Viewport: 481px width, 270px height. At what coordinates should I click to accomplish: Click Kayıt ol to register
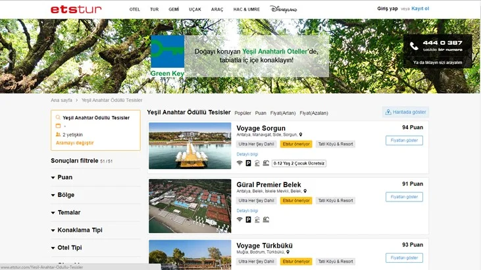pos(420,9)
